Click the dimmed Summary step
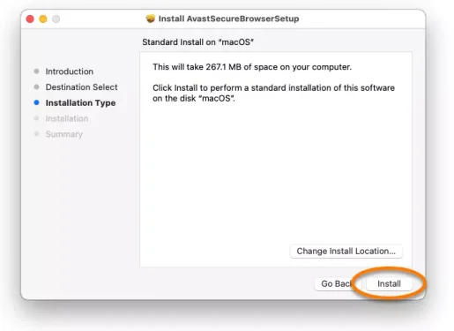Viewport: 454px width, 331px height. click(x=64, y=134)
